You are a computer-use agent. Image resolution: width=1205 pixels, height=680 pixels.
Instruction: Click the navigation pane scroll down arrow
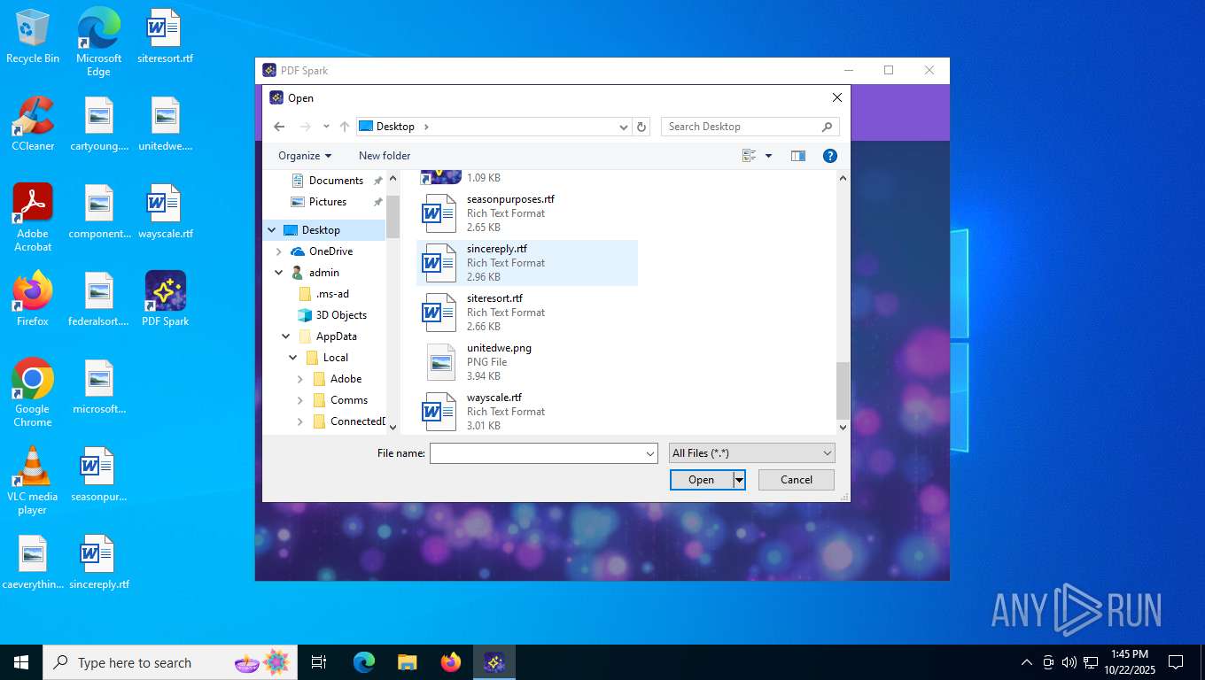pos(393,427)
